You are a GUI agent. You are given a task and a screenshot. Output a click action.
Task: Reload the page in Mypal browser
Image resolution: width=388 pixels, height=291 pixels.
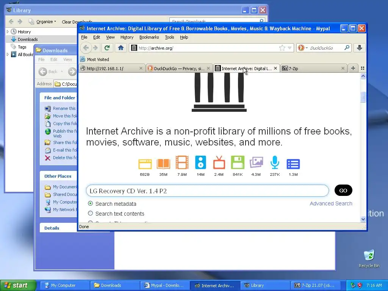107,48
